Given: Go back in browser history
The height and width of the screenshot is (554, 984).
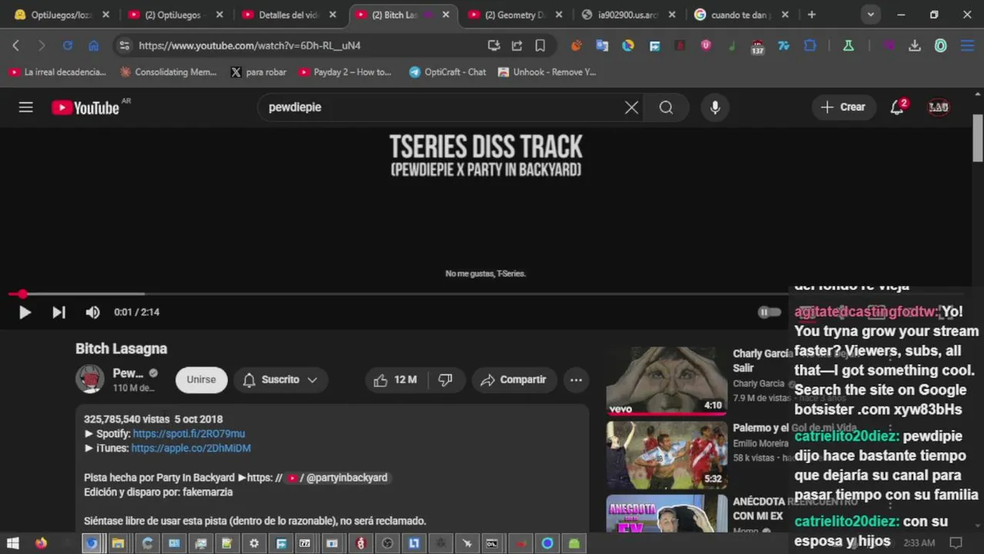Looking at the screenshot, I should pyautogui.click(x=16, y=45).
